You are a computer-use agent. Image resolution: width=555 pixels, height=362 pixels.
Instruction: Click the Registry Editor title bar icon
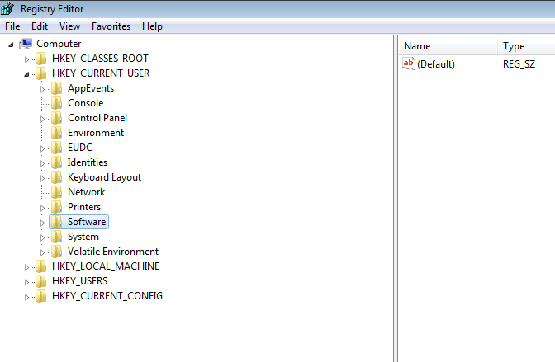(8, 9)
